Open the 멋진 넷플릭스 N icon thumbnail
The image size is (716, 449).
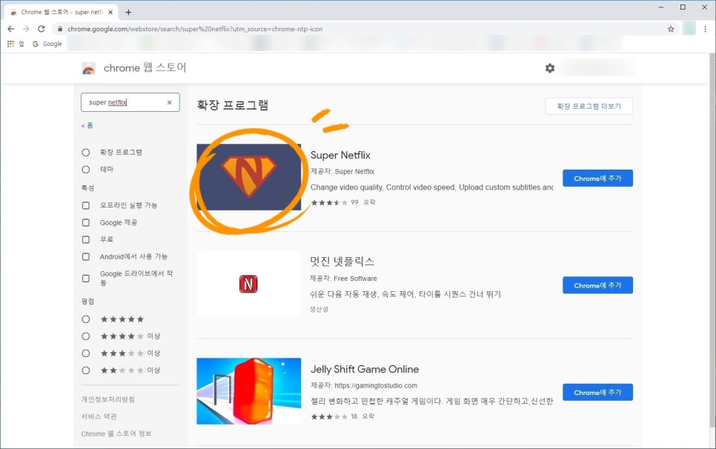(249, 284)
